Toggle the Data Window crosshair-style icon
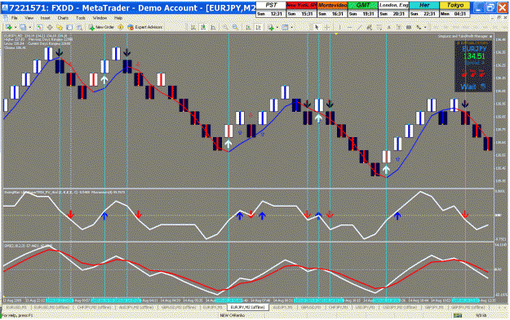This screenshot has width=510, height=320. 50,27
